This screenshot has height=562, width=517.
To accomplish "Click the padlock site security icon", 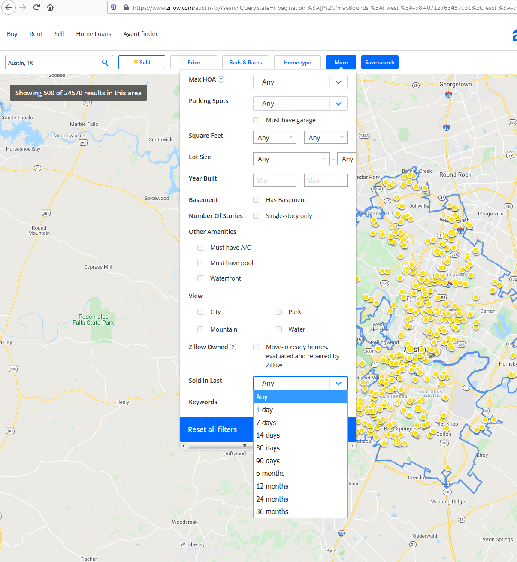I will click(126, 7).
